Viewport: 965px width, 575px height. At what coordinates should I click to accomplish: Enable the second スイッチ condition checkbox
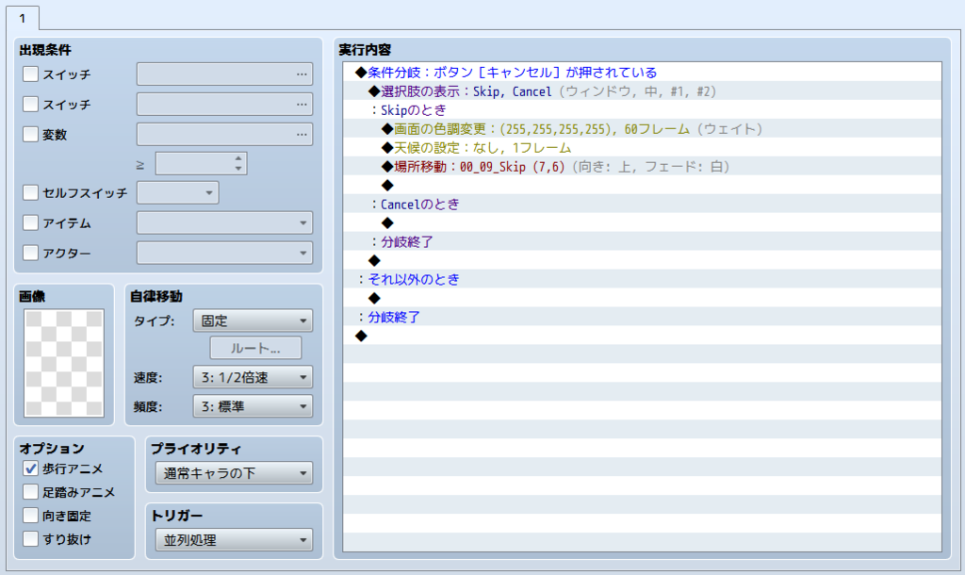pyautogui.click(x=30, y=104)
